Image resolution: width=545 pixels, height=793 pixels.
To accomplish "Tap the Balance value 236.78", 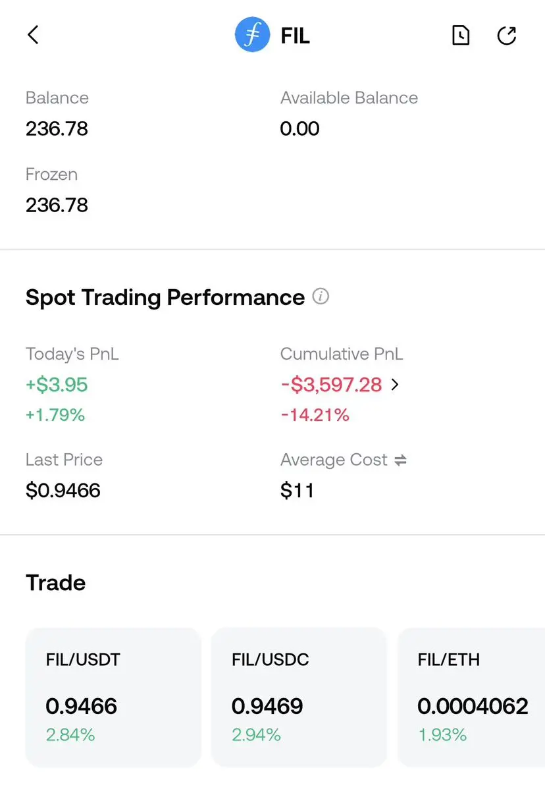I will pyautogui.click(x=57, y=128).
